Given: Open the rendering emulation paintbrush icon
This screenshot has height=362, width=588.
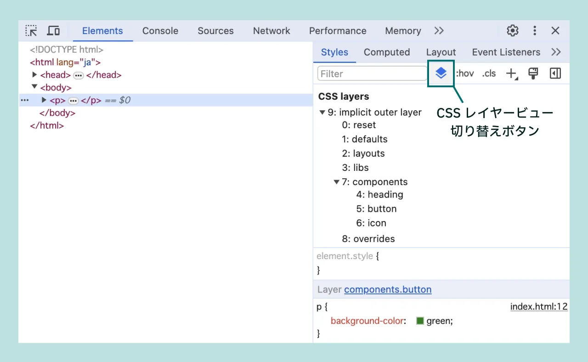Looking at the screenshot, I should click(533, 73).
